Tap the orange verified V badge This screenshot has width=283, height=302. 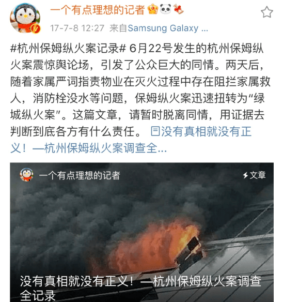pyautogui.click(x=36, y=29)
